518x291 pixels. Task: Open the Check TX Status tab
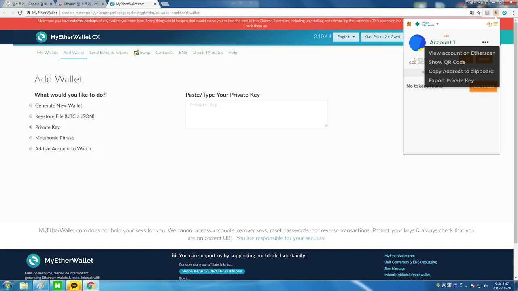coord(208,53)
